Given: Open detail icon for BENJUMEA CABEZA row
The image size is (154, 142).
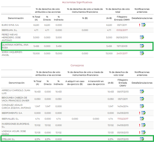Looking at the screenshot, I should [142, 99].
